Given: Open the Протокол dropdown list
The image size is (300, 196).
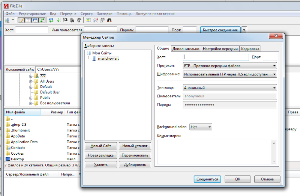Looking at the screenshot, I should coord(230,66).
